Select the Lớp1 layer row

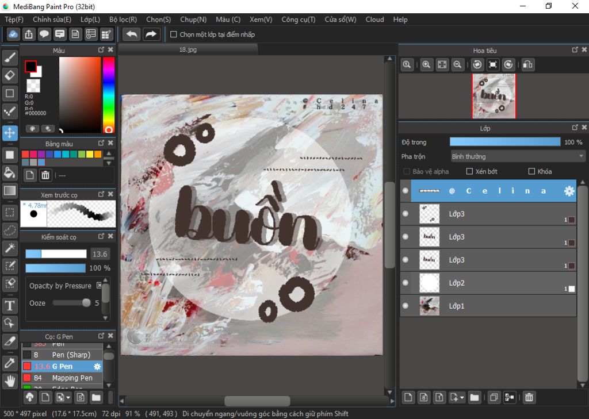pyautogui.click(x=488, y=306)
